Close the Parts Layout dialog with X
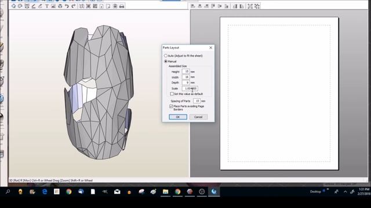The image size is (371, 208). (x=210, y=47)
